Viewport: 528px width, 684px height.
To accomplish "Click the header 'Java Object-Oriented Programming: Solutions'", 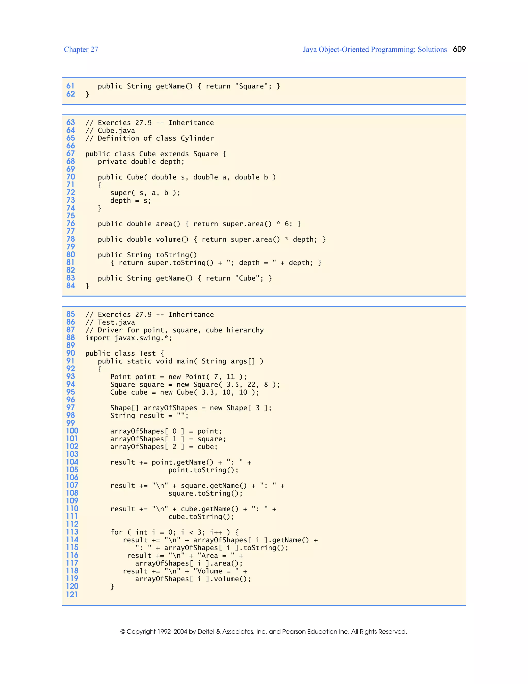I will tap(375, 50).
